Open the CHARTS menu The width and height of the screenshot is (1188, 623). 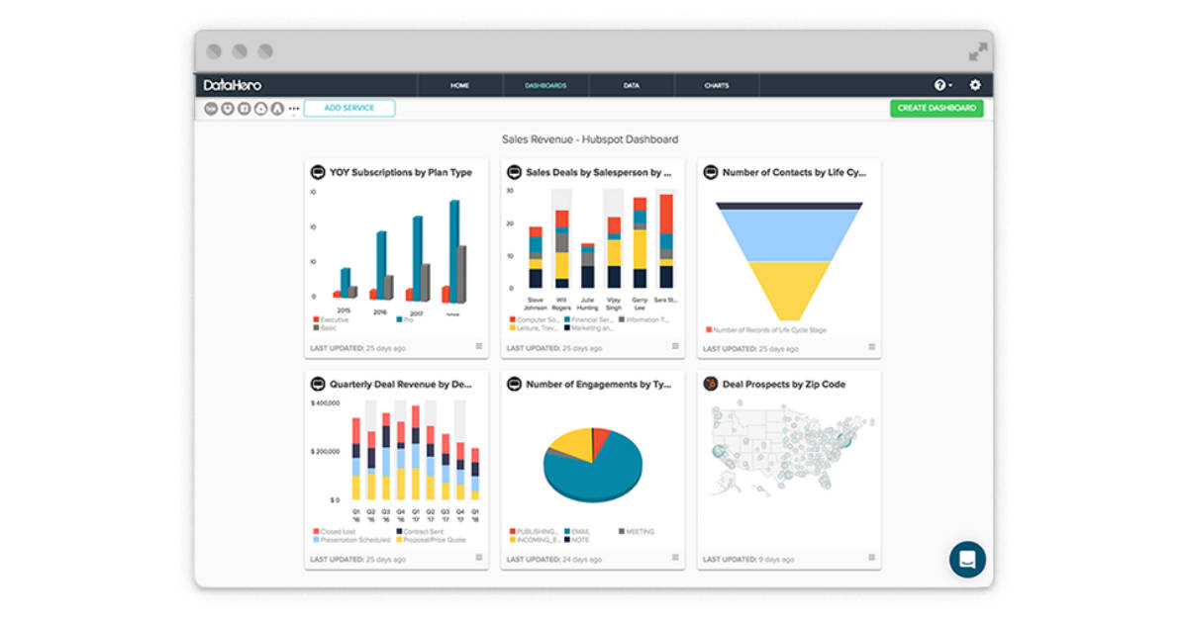pyautogui.click(x=716, y=85)
